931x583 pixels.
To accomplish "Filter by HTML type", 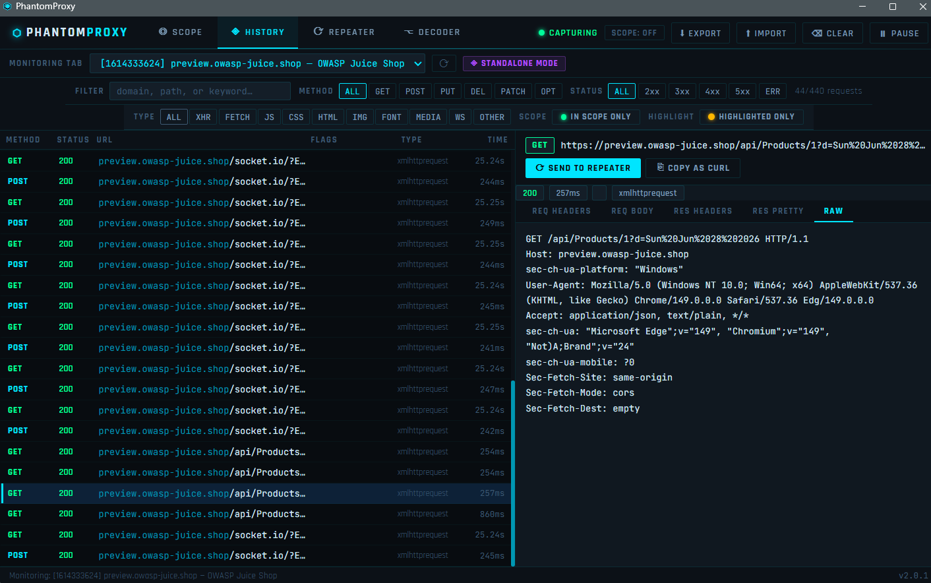I will pyautogui.click(x=328, y=117).
